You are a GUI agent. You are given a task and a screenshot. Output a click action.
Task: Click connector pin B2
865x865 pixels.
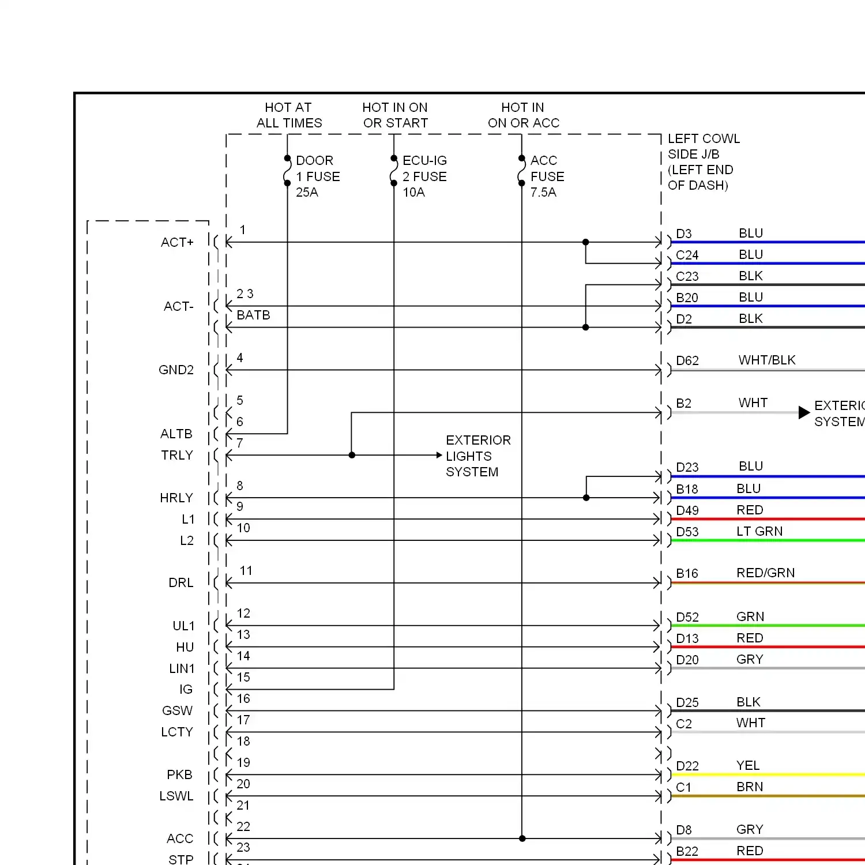683,403
